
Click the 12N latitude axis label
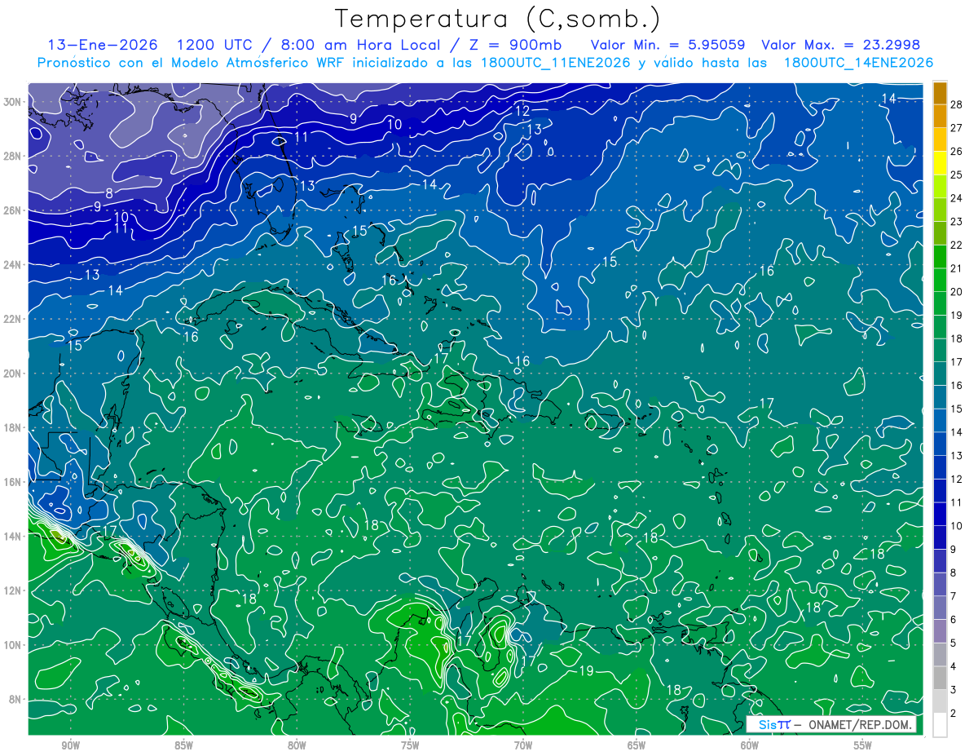pyautogui.click(x=14, y=590)
